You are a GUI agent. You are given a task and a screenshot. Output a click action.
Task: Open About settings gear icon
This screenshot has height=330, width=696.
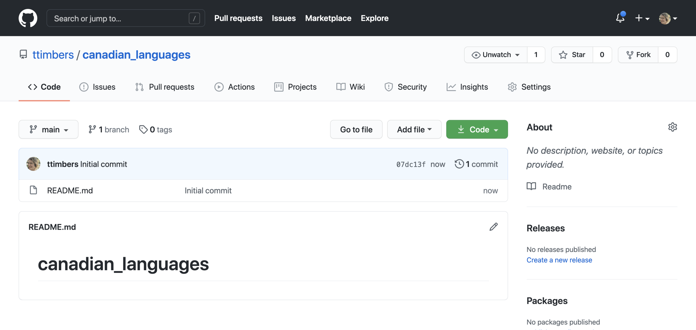(x=672, y=127)
